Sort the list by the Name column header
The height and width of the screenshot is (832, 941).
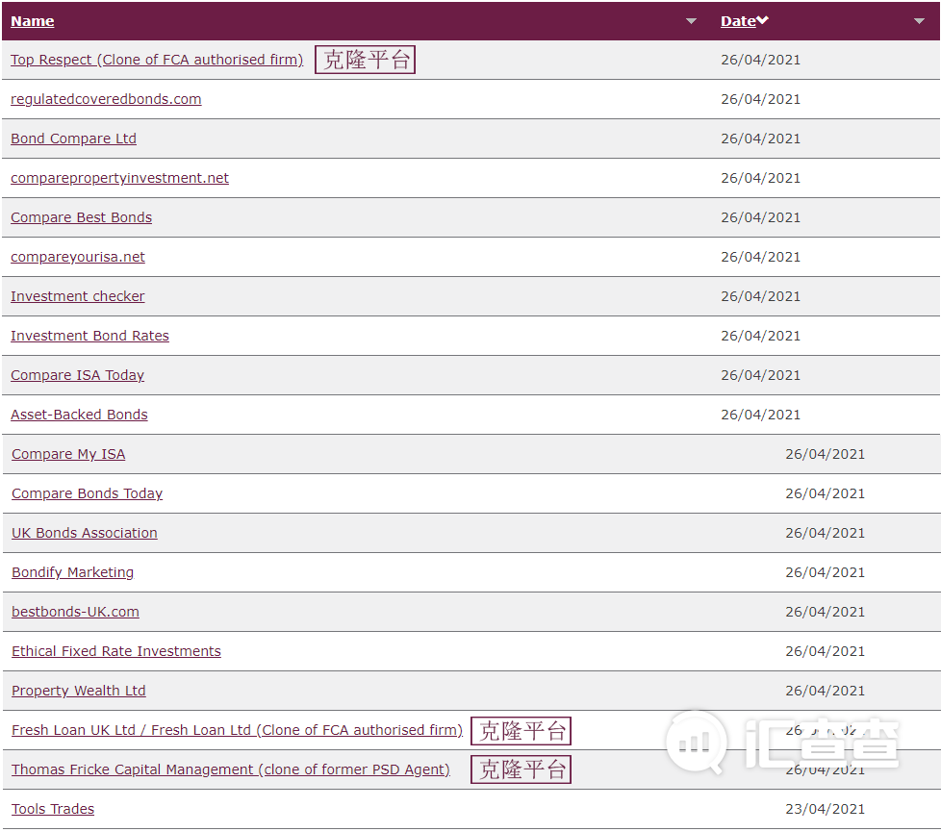33,21
